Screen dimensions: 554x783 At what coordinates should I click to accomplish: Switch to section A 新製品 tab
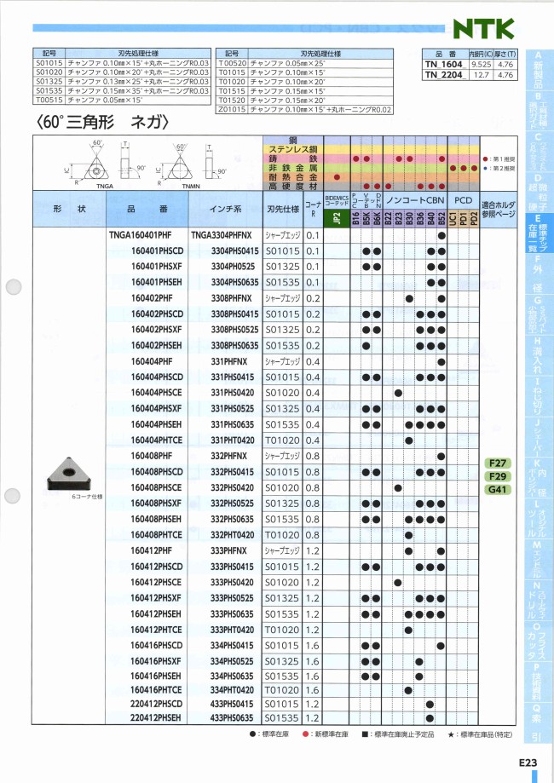click(538, 66)
